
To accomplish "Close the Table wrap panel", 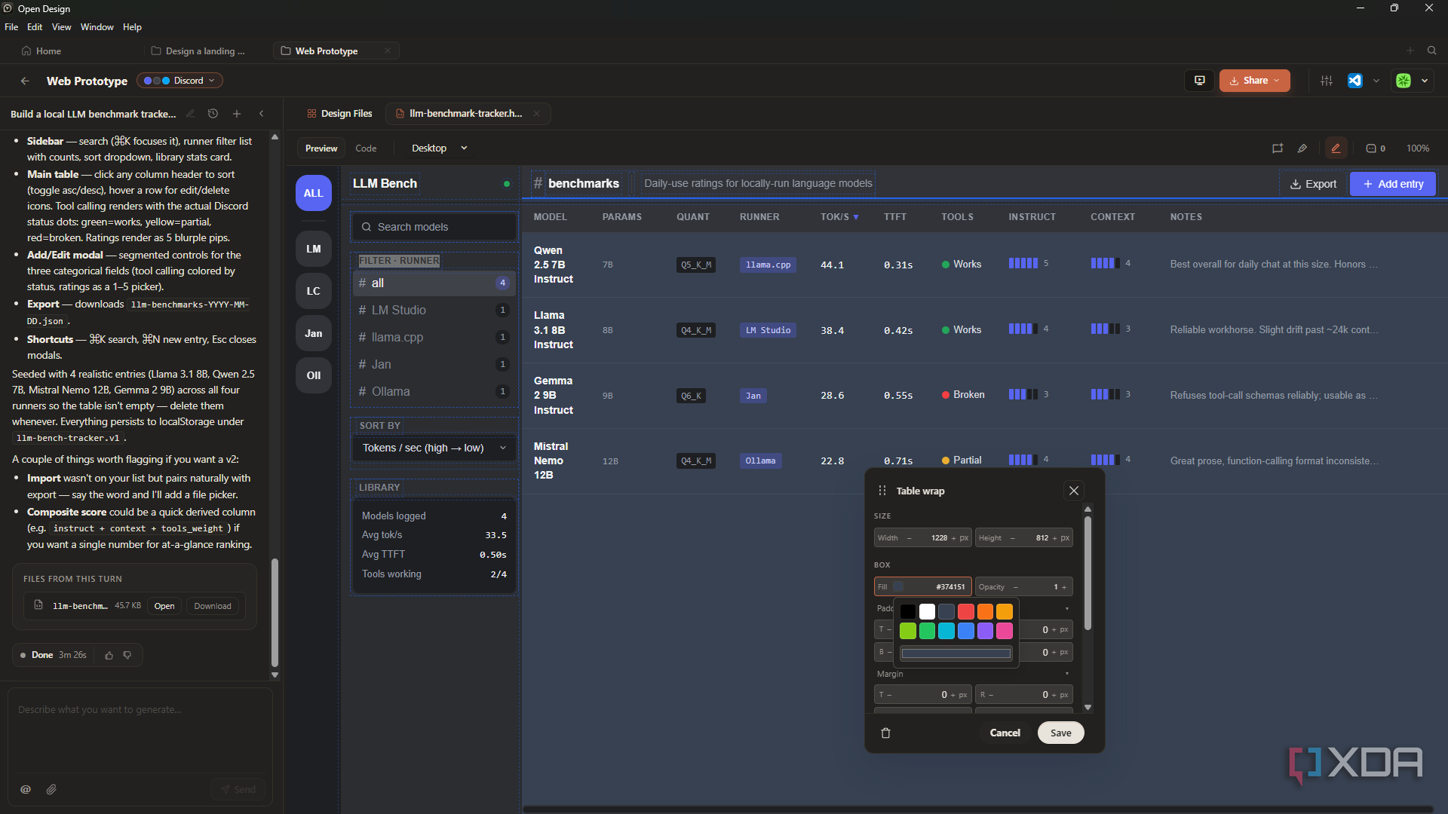I will (x=1074, y=491).
